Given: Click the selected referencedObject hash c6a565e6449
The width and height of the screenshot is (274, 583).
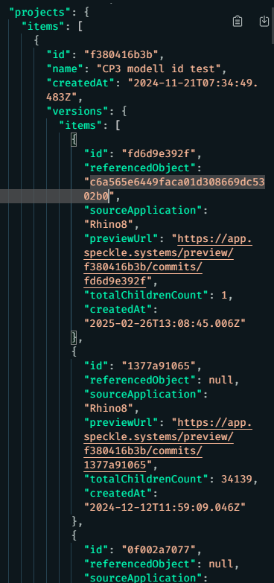Looking at the screenshot, I should point(175,189).
